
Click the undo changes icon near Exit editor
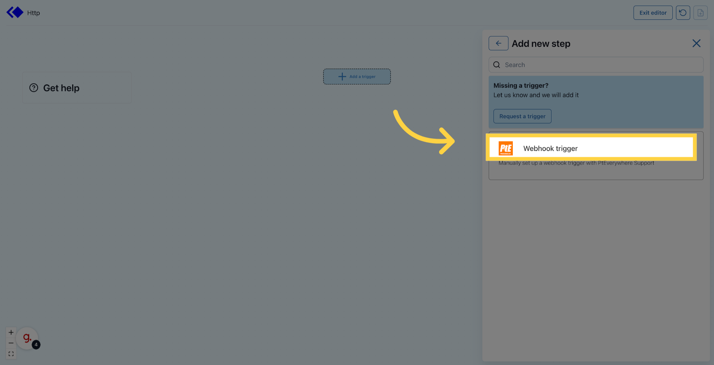click(x=683, y=12)
